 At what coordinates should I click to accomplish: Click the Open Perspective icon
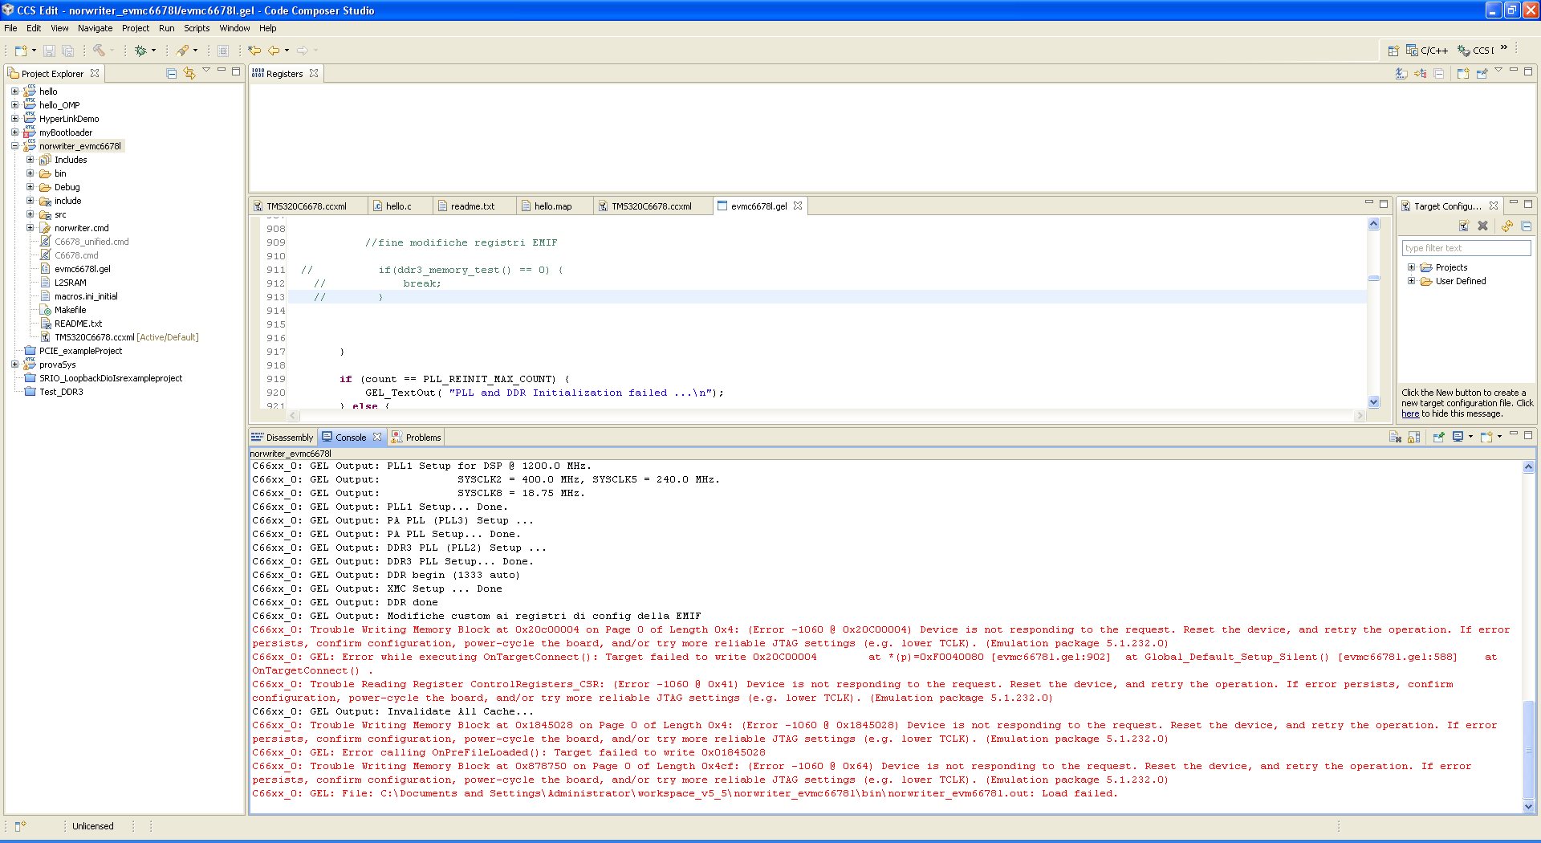coord(1393,51)
